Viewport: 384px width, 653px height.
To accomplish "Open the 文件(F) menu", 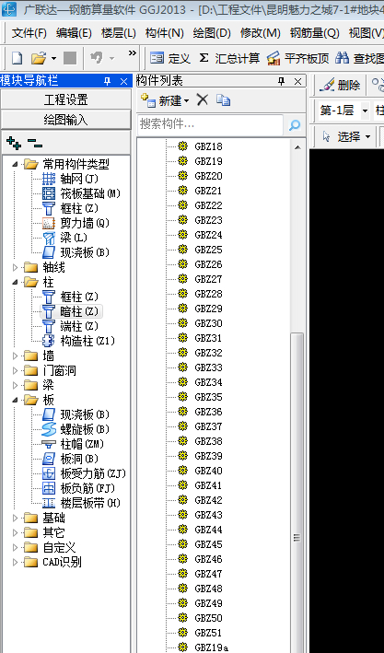I will [29, 33].
